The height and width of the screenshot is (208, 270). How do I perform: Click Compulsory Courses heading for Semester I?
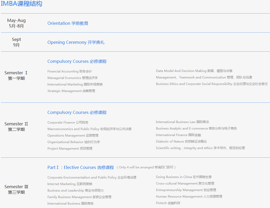(x=77, y=61)
